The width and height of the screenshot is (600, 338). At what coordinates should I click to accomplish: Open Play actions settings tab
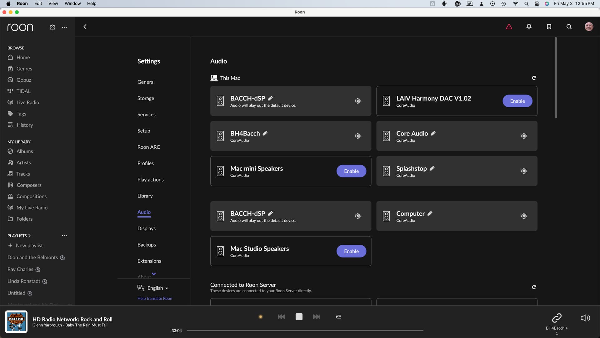[x=151, y=180]
